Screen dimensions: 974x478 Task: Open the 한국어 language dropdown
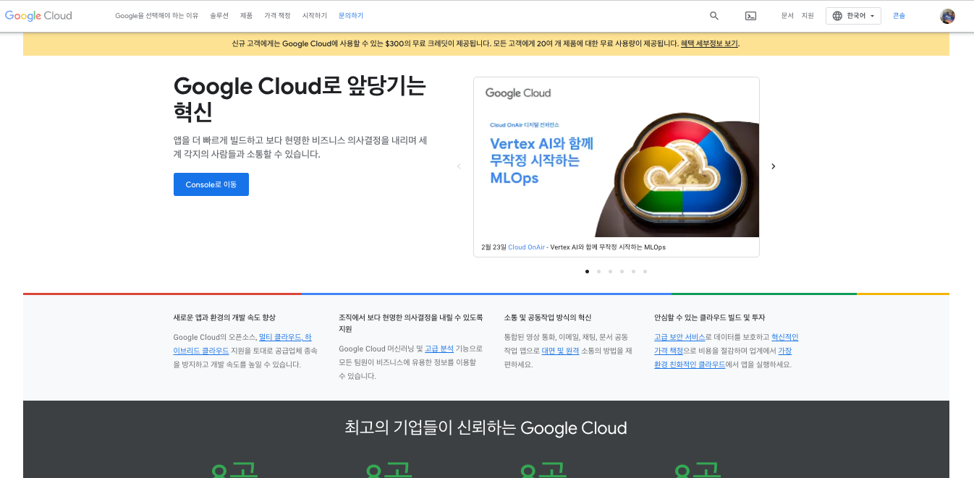pyautogui.click(x=853, y=16)
